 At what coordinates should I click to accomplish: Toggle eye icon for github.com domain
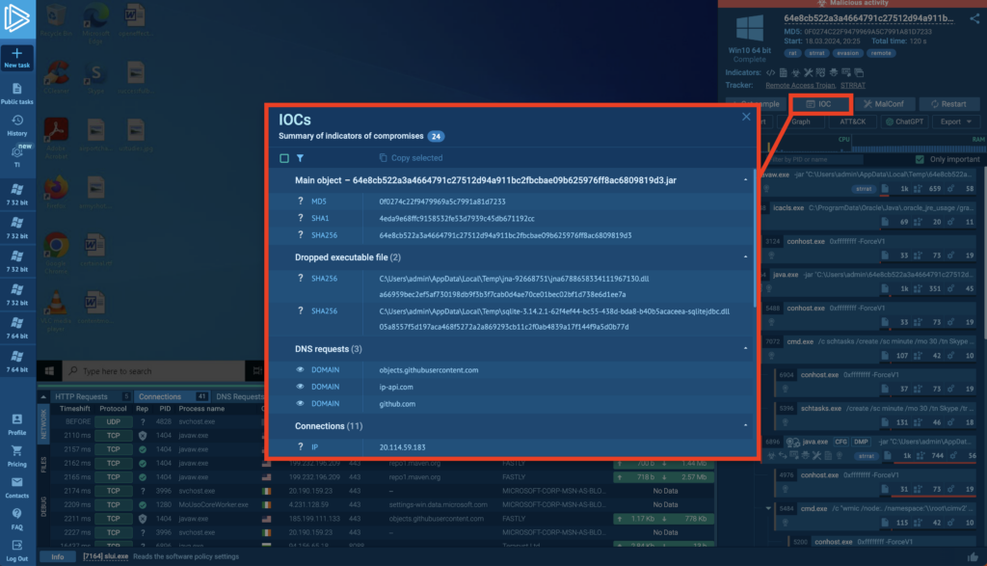[300, 404]
